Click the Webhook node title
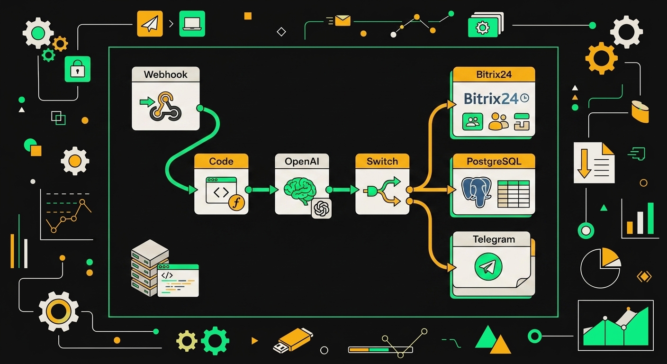Screen dimensions: 667x364 tap(166, 74)
